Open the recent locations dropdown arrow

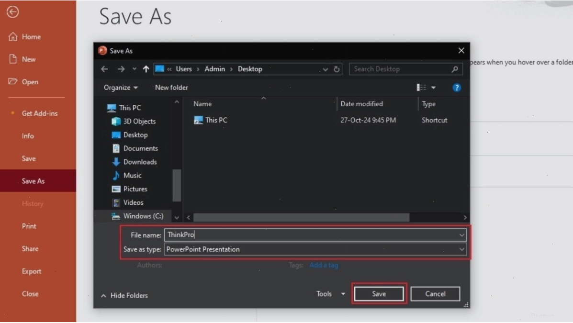click(135, 69)
